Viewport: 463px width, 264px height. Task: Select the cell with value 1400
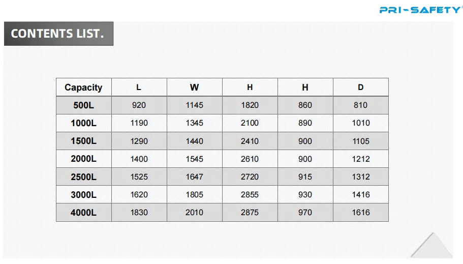[x=139, y=159]
